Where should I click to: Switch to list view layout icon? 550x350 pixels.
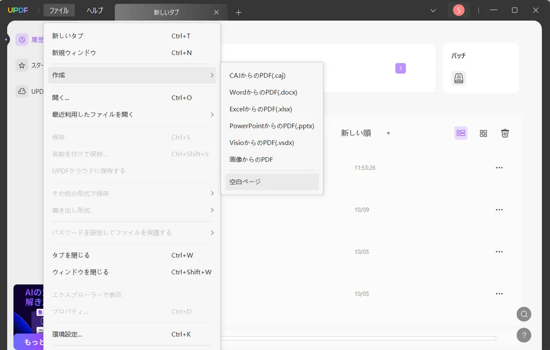pos(461,133)
